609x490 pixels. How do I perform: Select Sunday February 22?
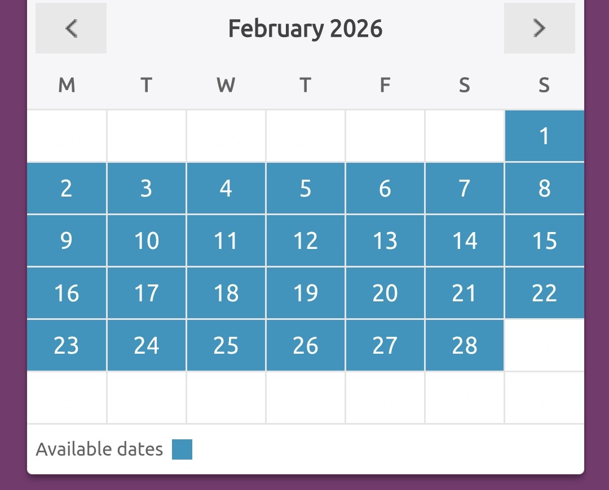pos(544,293)
